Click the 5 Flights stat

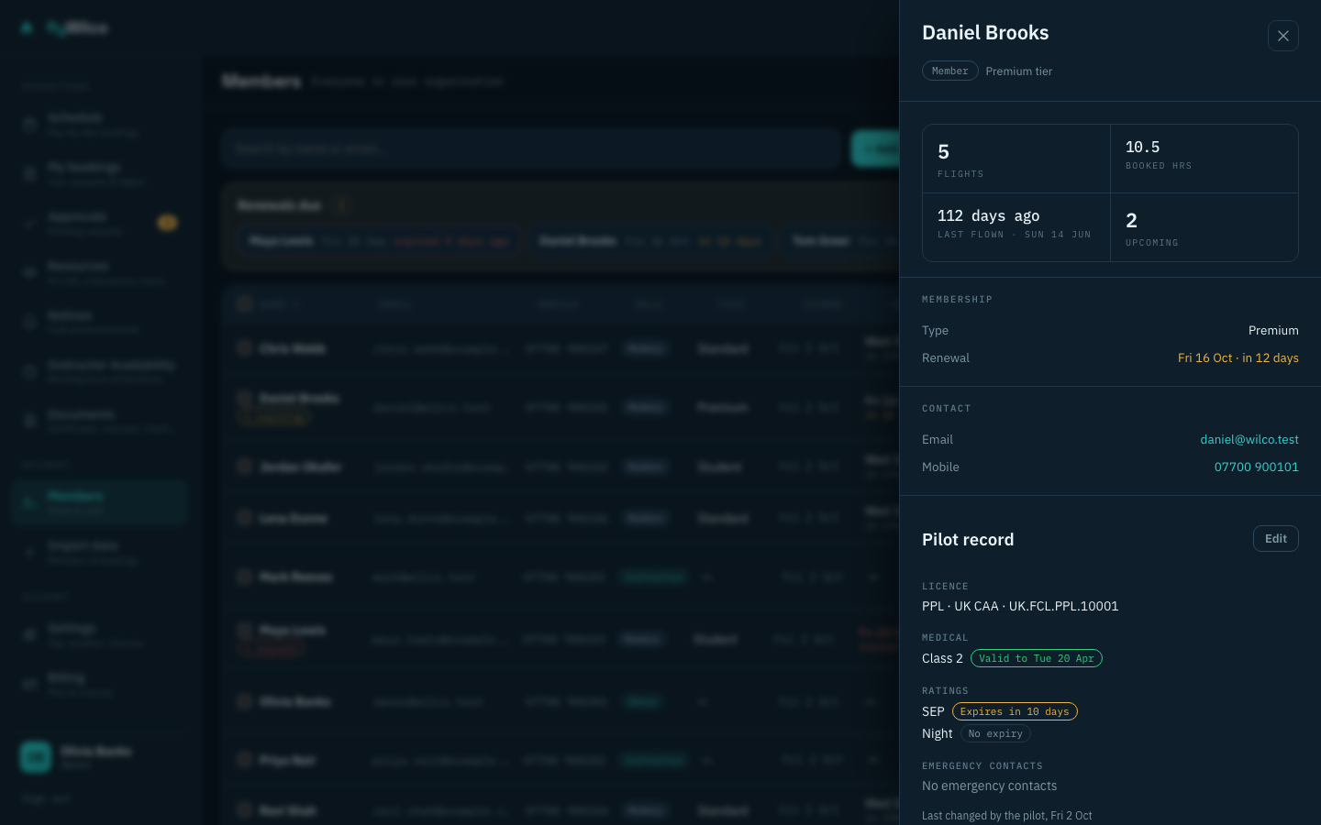(x=1016, y=159)
